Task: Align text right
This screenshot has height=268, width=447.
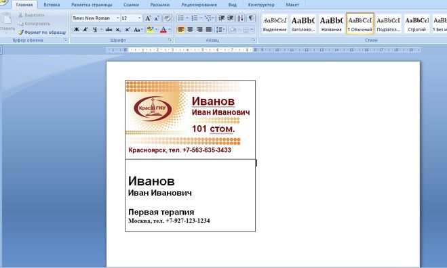Action: click(x=199, y=30)
